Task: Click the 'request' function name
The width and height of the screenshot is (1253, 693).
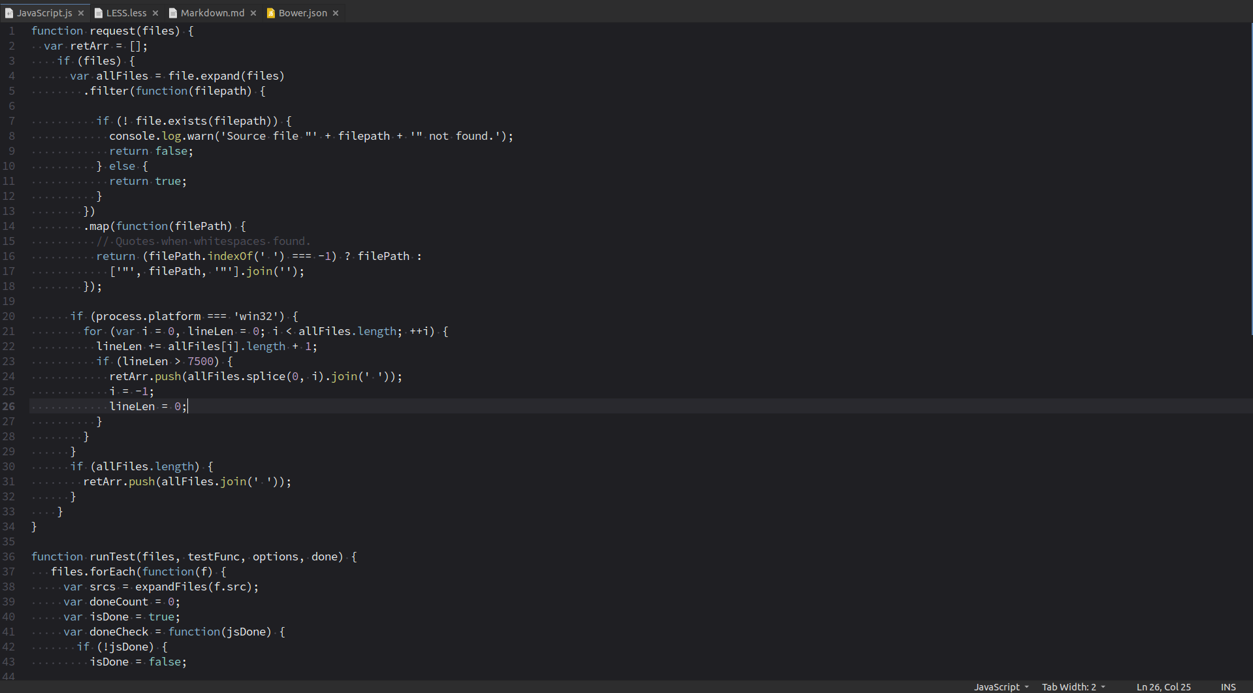Action: (x=112, y=31)
